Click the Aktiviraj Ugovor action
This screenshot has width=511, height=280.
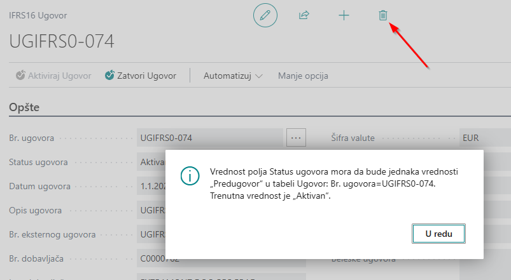coord(53,76)
